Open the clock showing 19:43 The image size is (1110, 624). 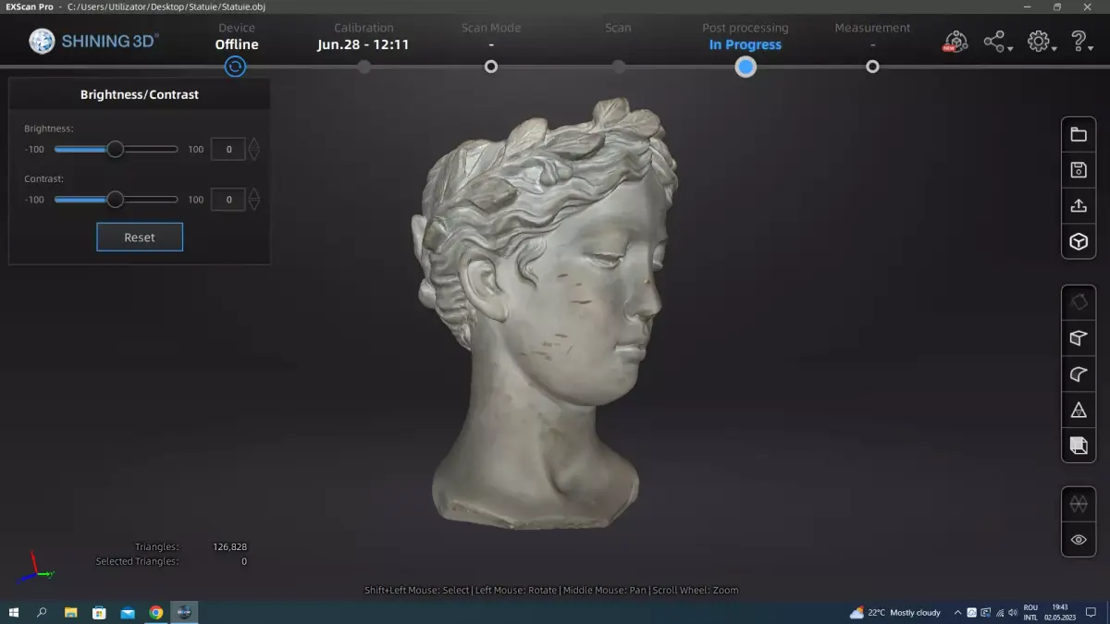tap(1059, 612)
